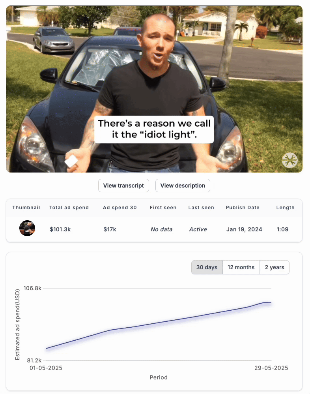Viewport: 310px width, 394px height.
Task: Play the main video preview image
Action: (154, 89)
